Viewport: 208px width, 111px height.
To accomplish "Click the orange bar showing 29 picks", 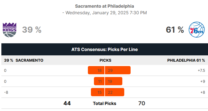I will click(x=118, y=70).
